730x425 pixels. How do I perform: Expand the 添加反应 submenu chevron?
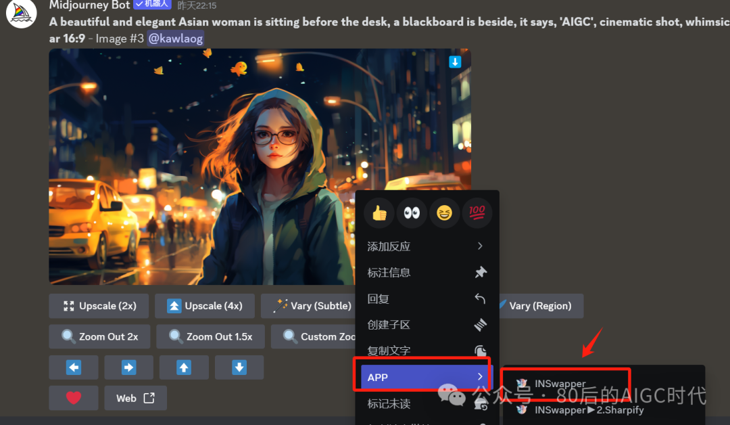coord(480,246)
